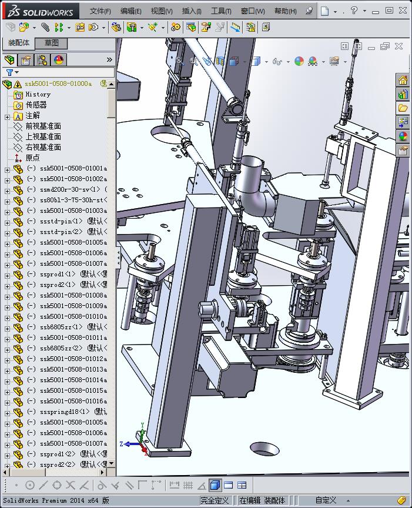This screenshot has height=508, width=412.
Task: Expand manager pane tabs double chevron
Action: [109, 59]
